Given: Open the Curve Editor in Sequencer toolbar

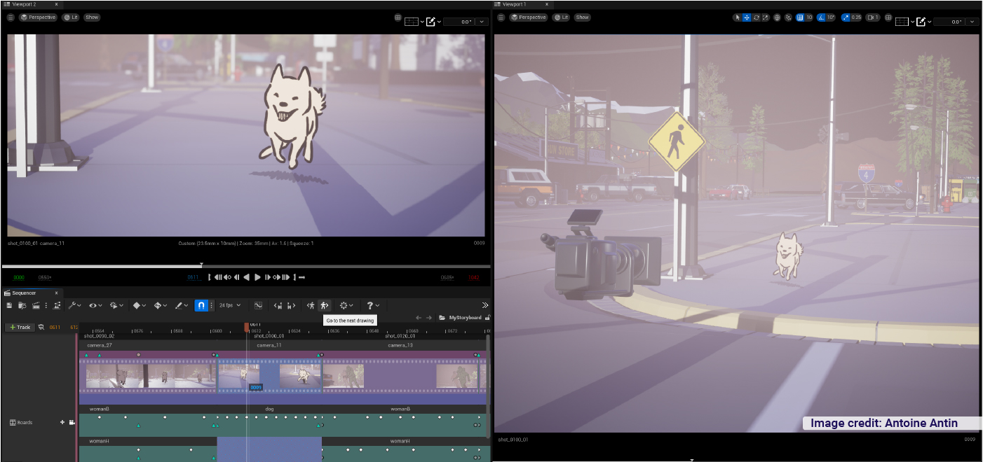Looking at the screenshot, I should (258, 305).
